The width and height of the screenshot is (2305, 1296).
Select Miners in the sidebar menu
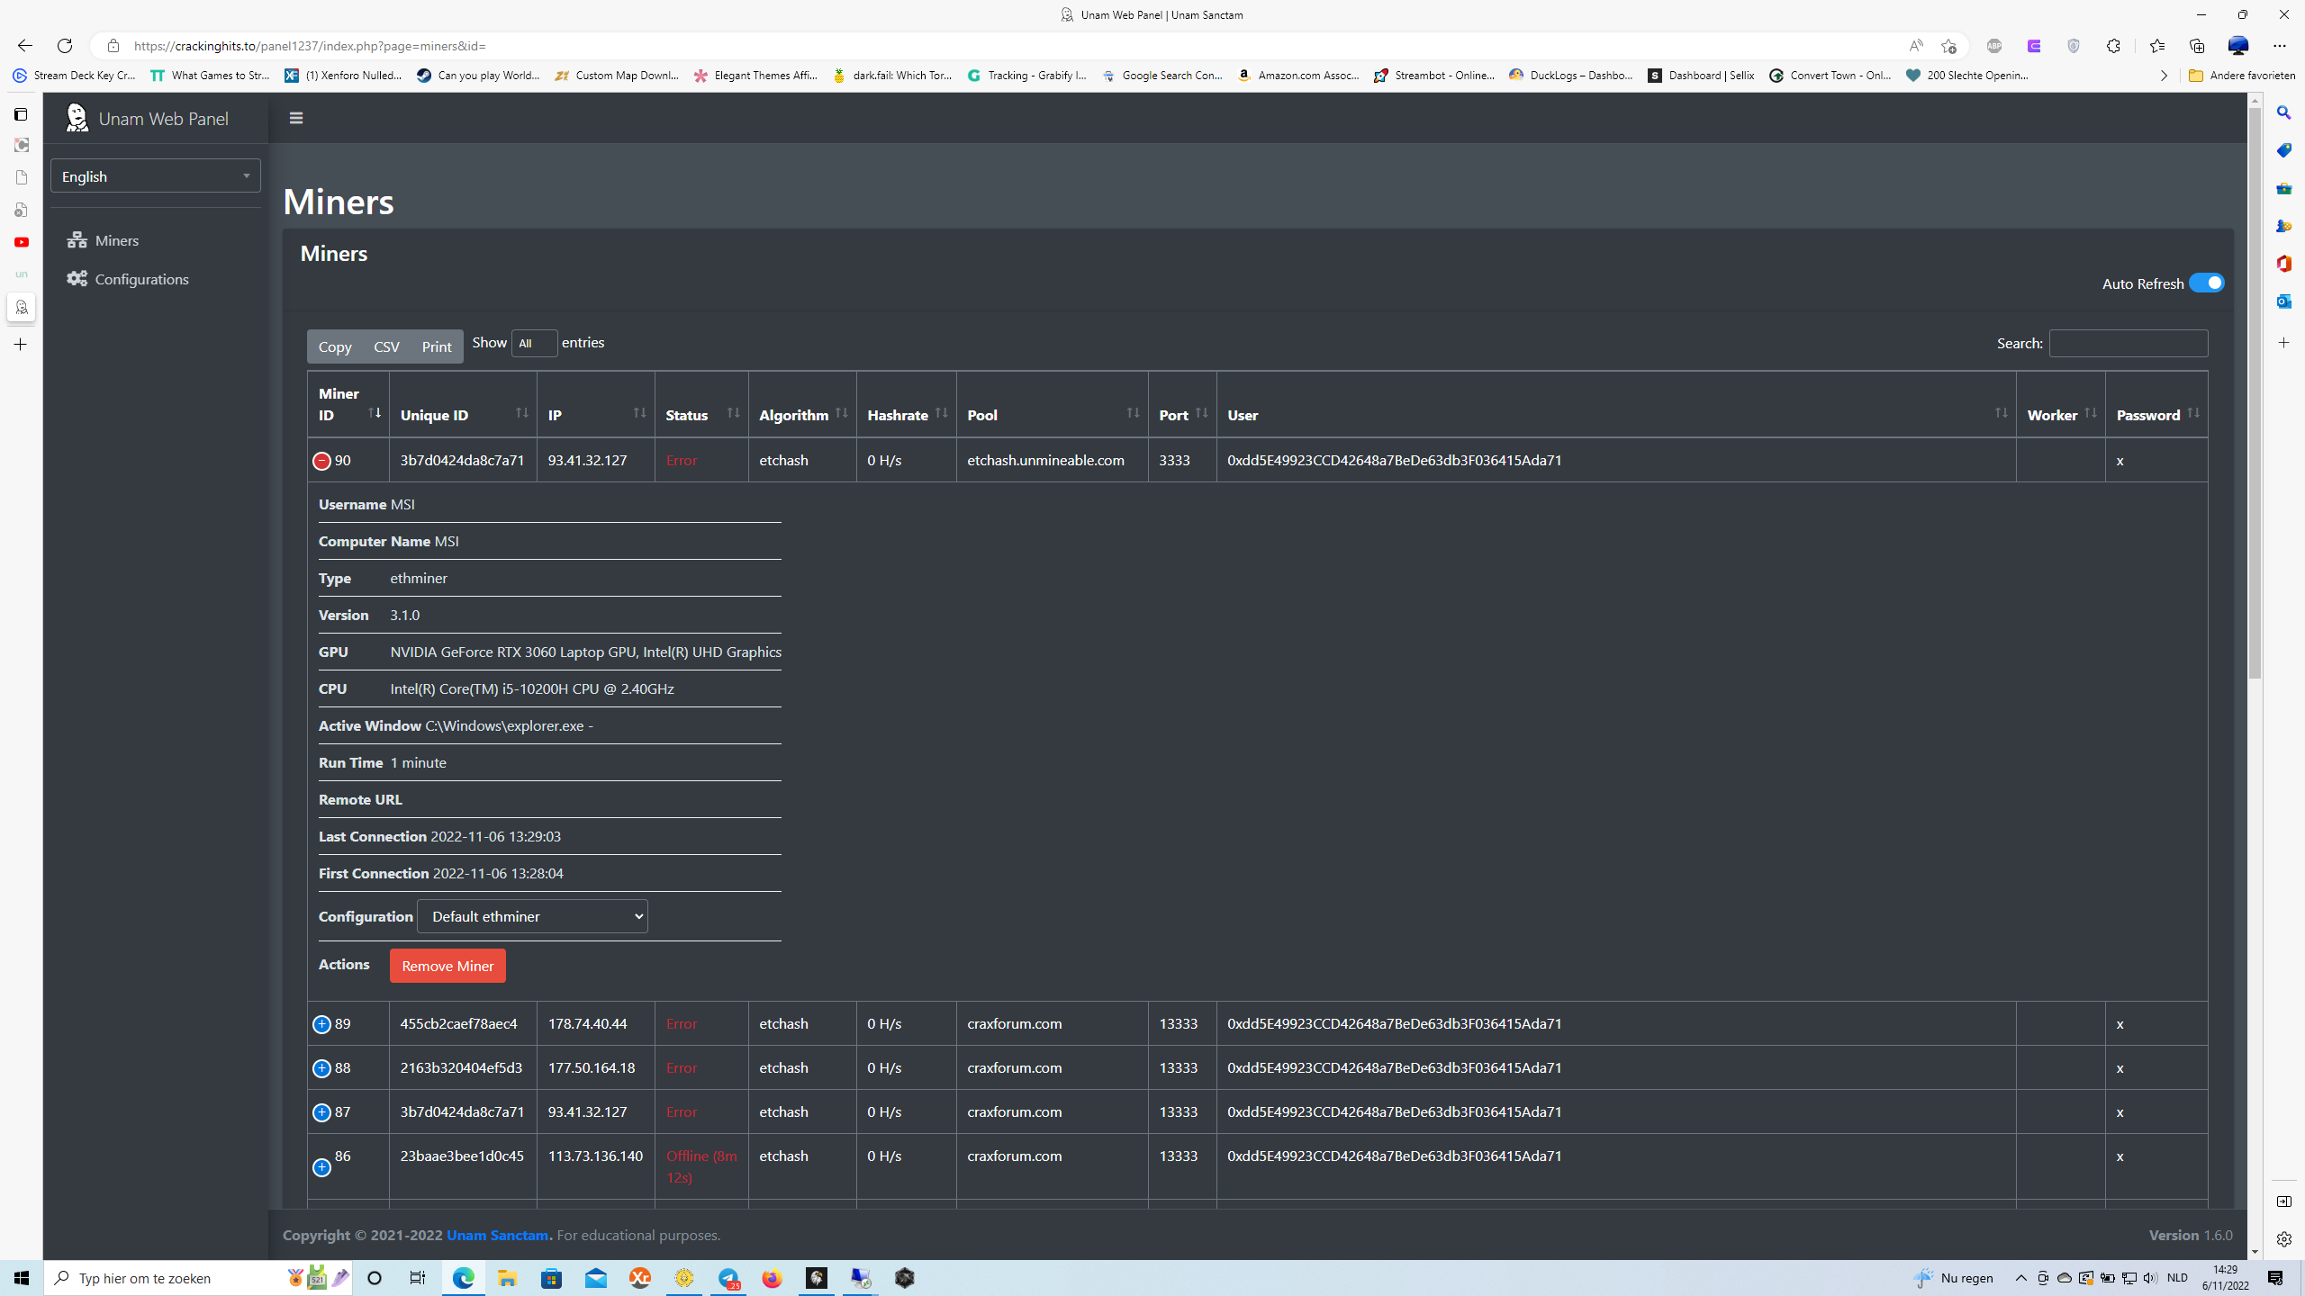tap(118, 240)
